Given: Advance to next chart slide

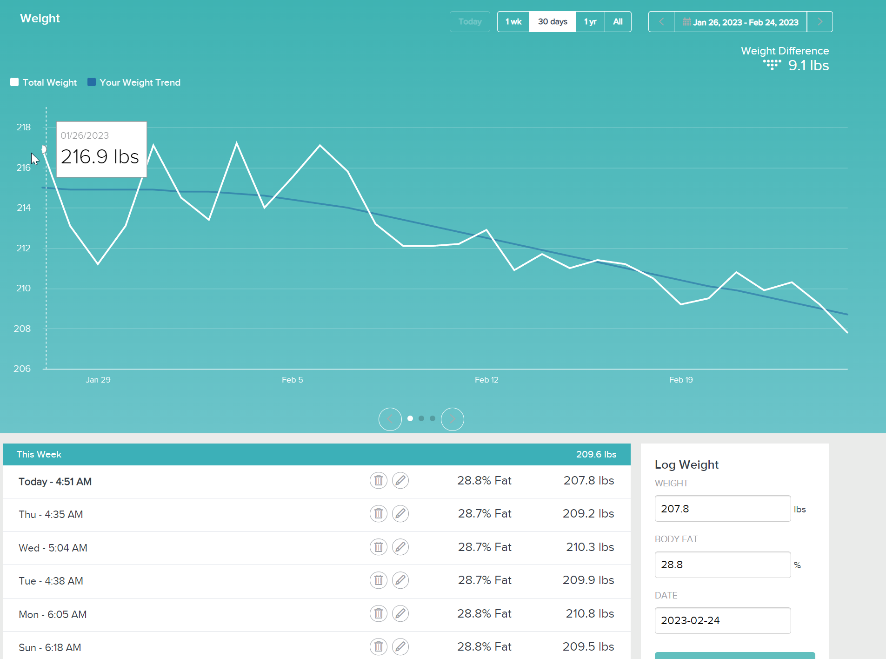Looking at the screenshot, I should [452, 419].
